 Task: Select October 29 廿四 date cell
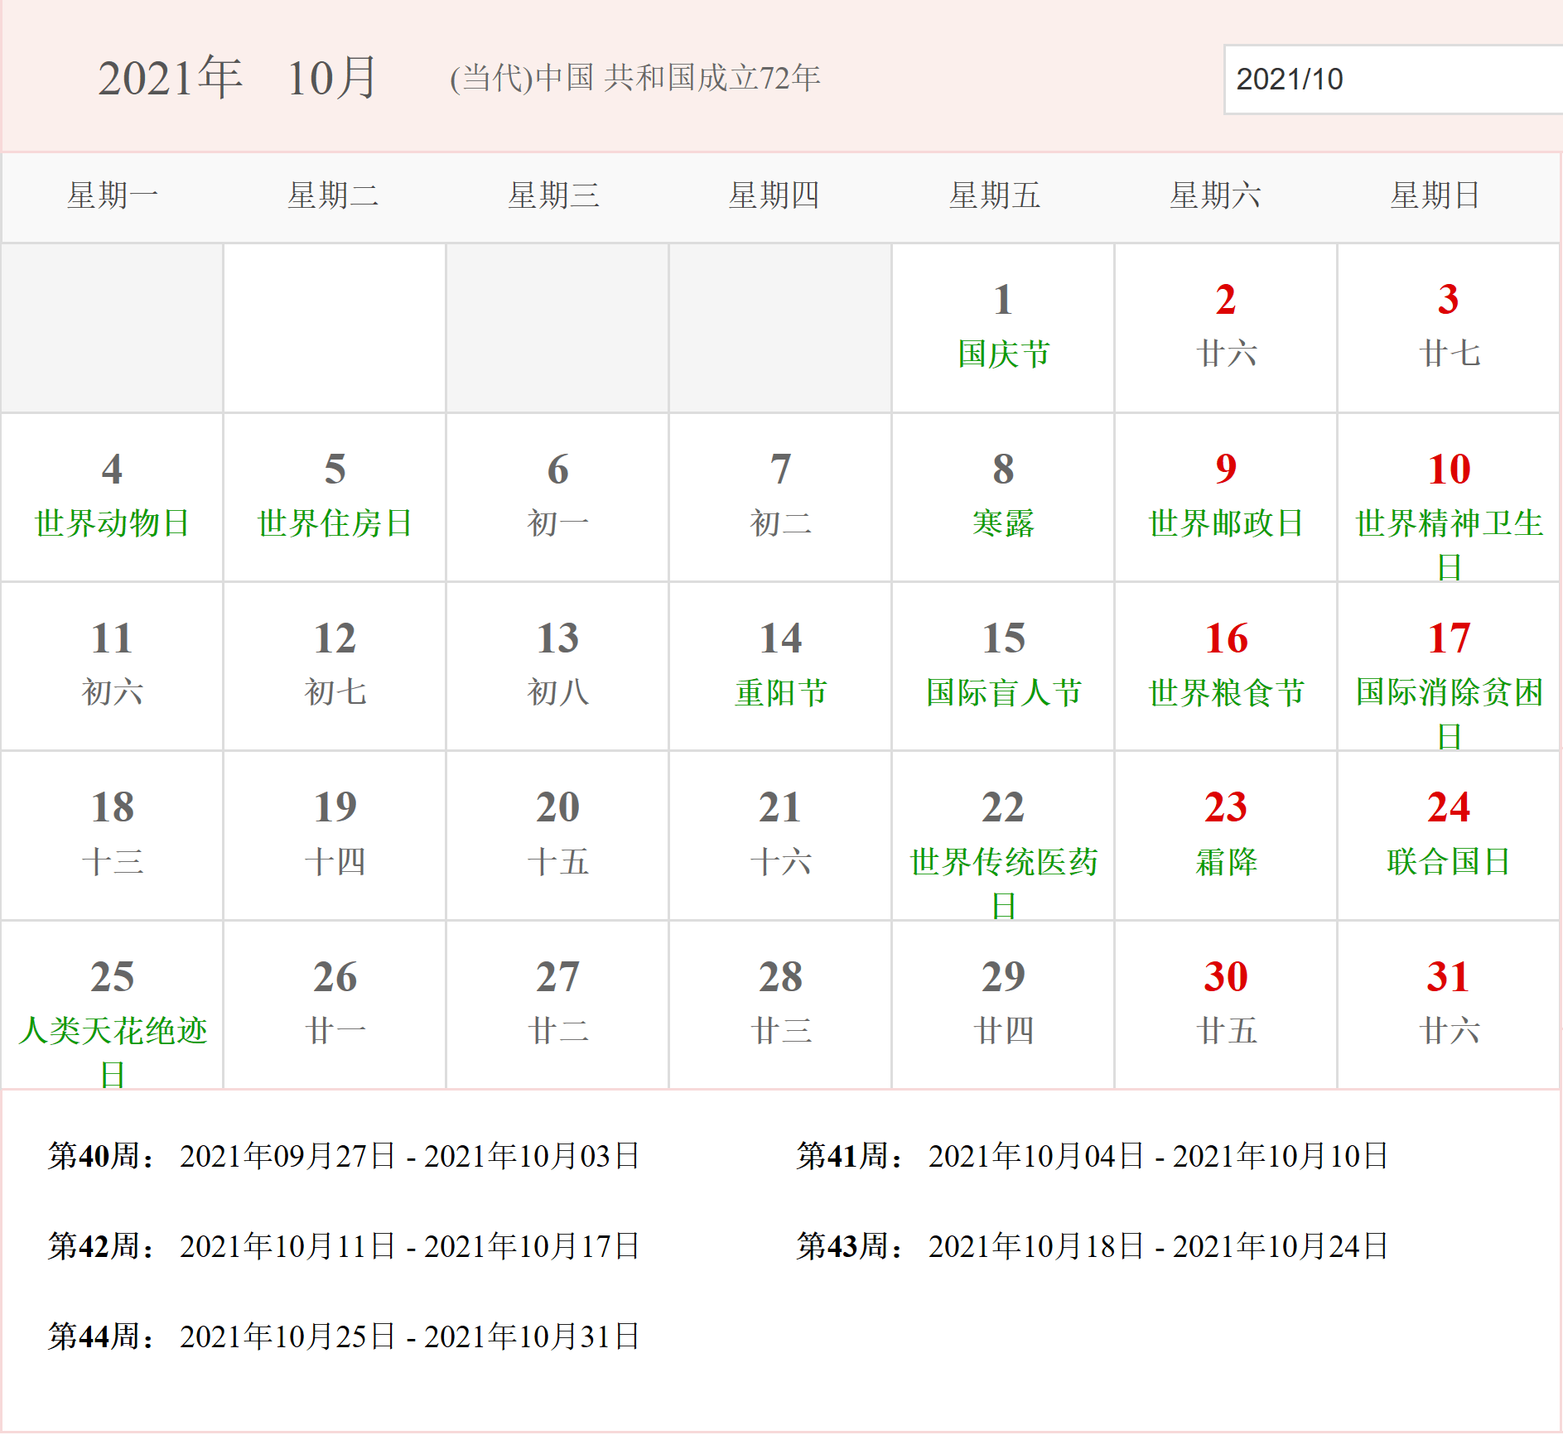click(x=1003, y=1004)
